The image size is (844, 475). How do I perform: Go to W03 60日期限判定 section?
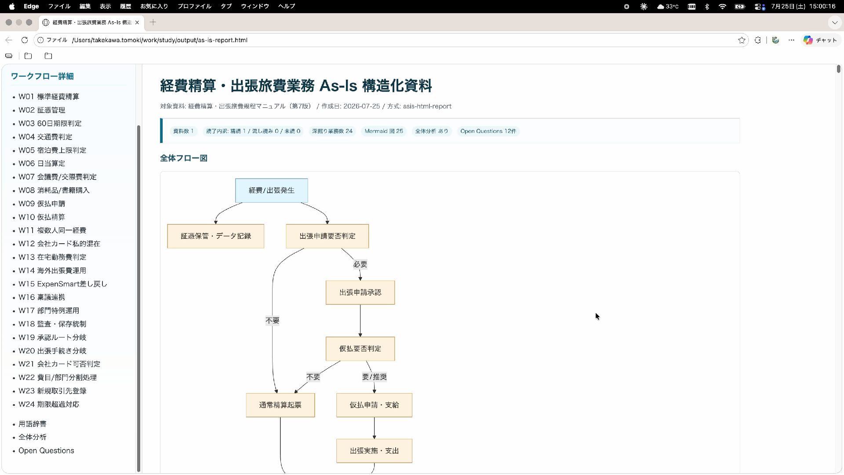(x=50, y=124)
